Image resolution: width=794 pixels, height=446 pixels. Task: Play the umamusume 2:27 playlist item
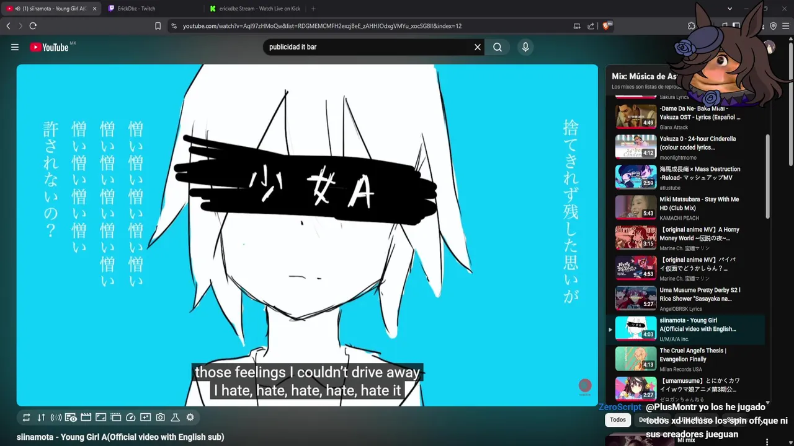685,389
